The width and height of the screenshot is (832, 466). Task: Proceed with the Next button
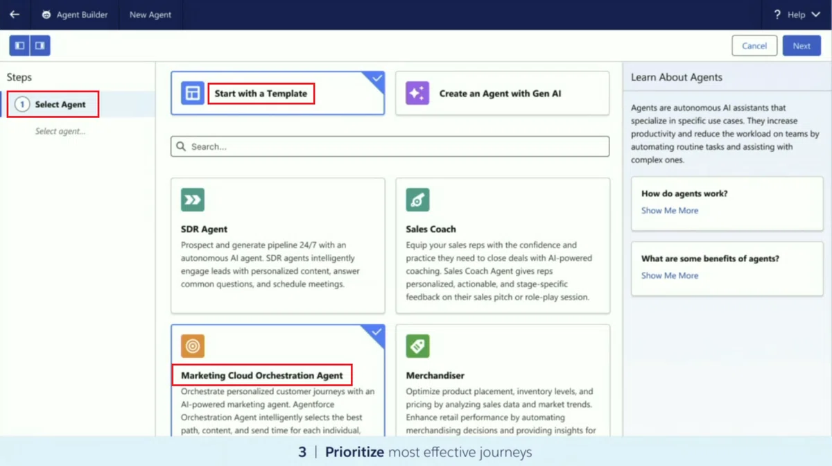point(801,46)
